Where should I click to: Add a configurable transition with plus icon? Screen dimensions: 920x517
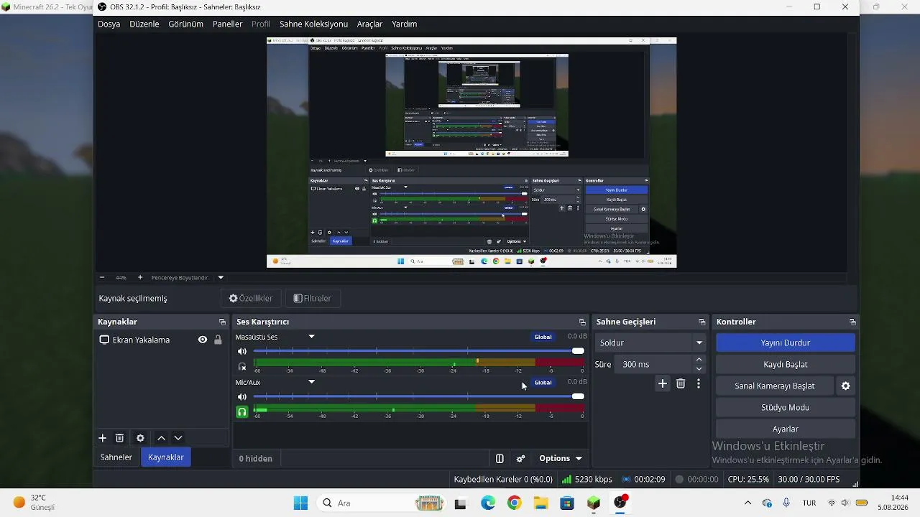click(x=663, y=383)
